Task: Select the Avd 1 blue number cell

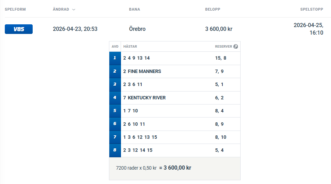Action: 115,58
